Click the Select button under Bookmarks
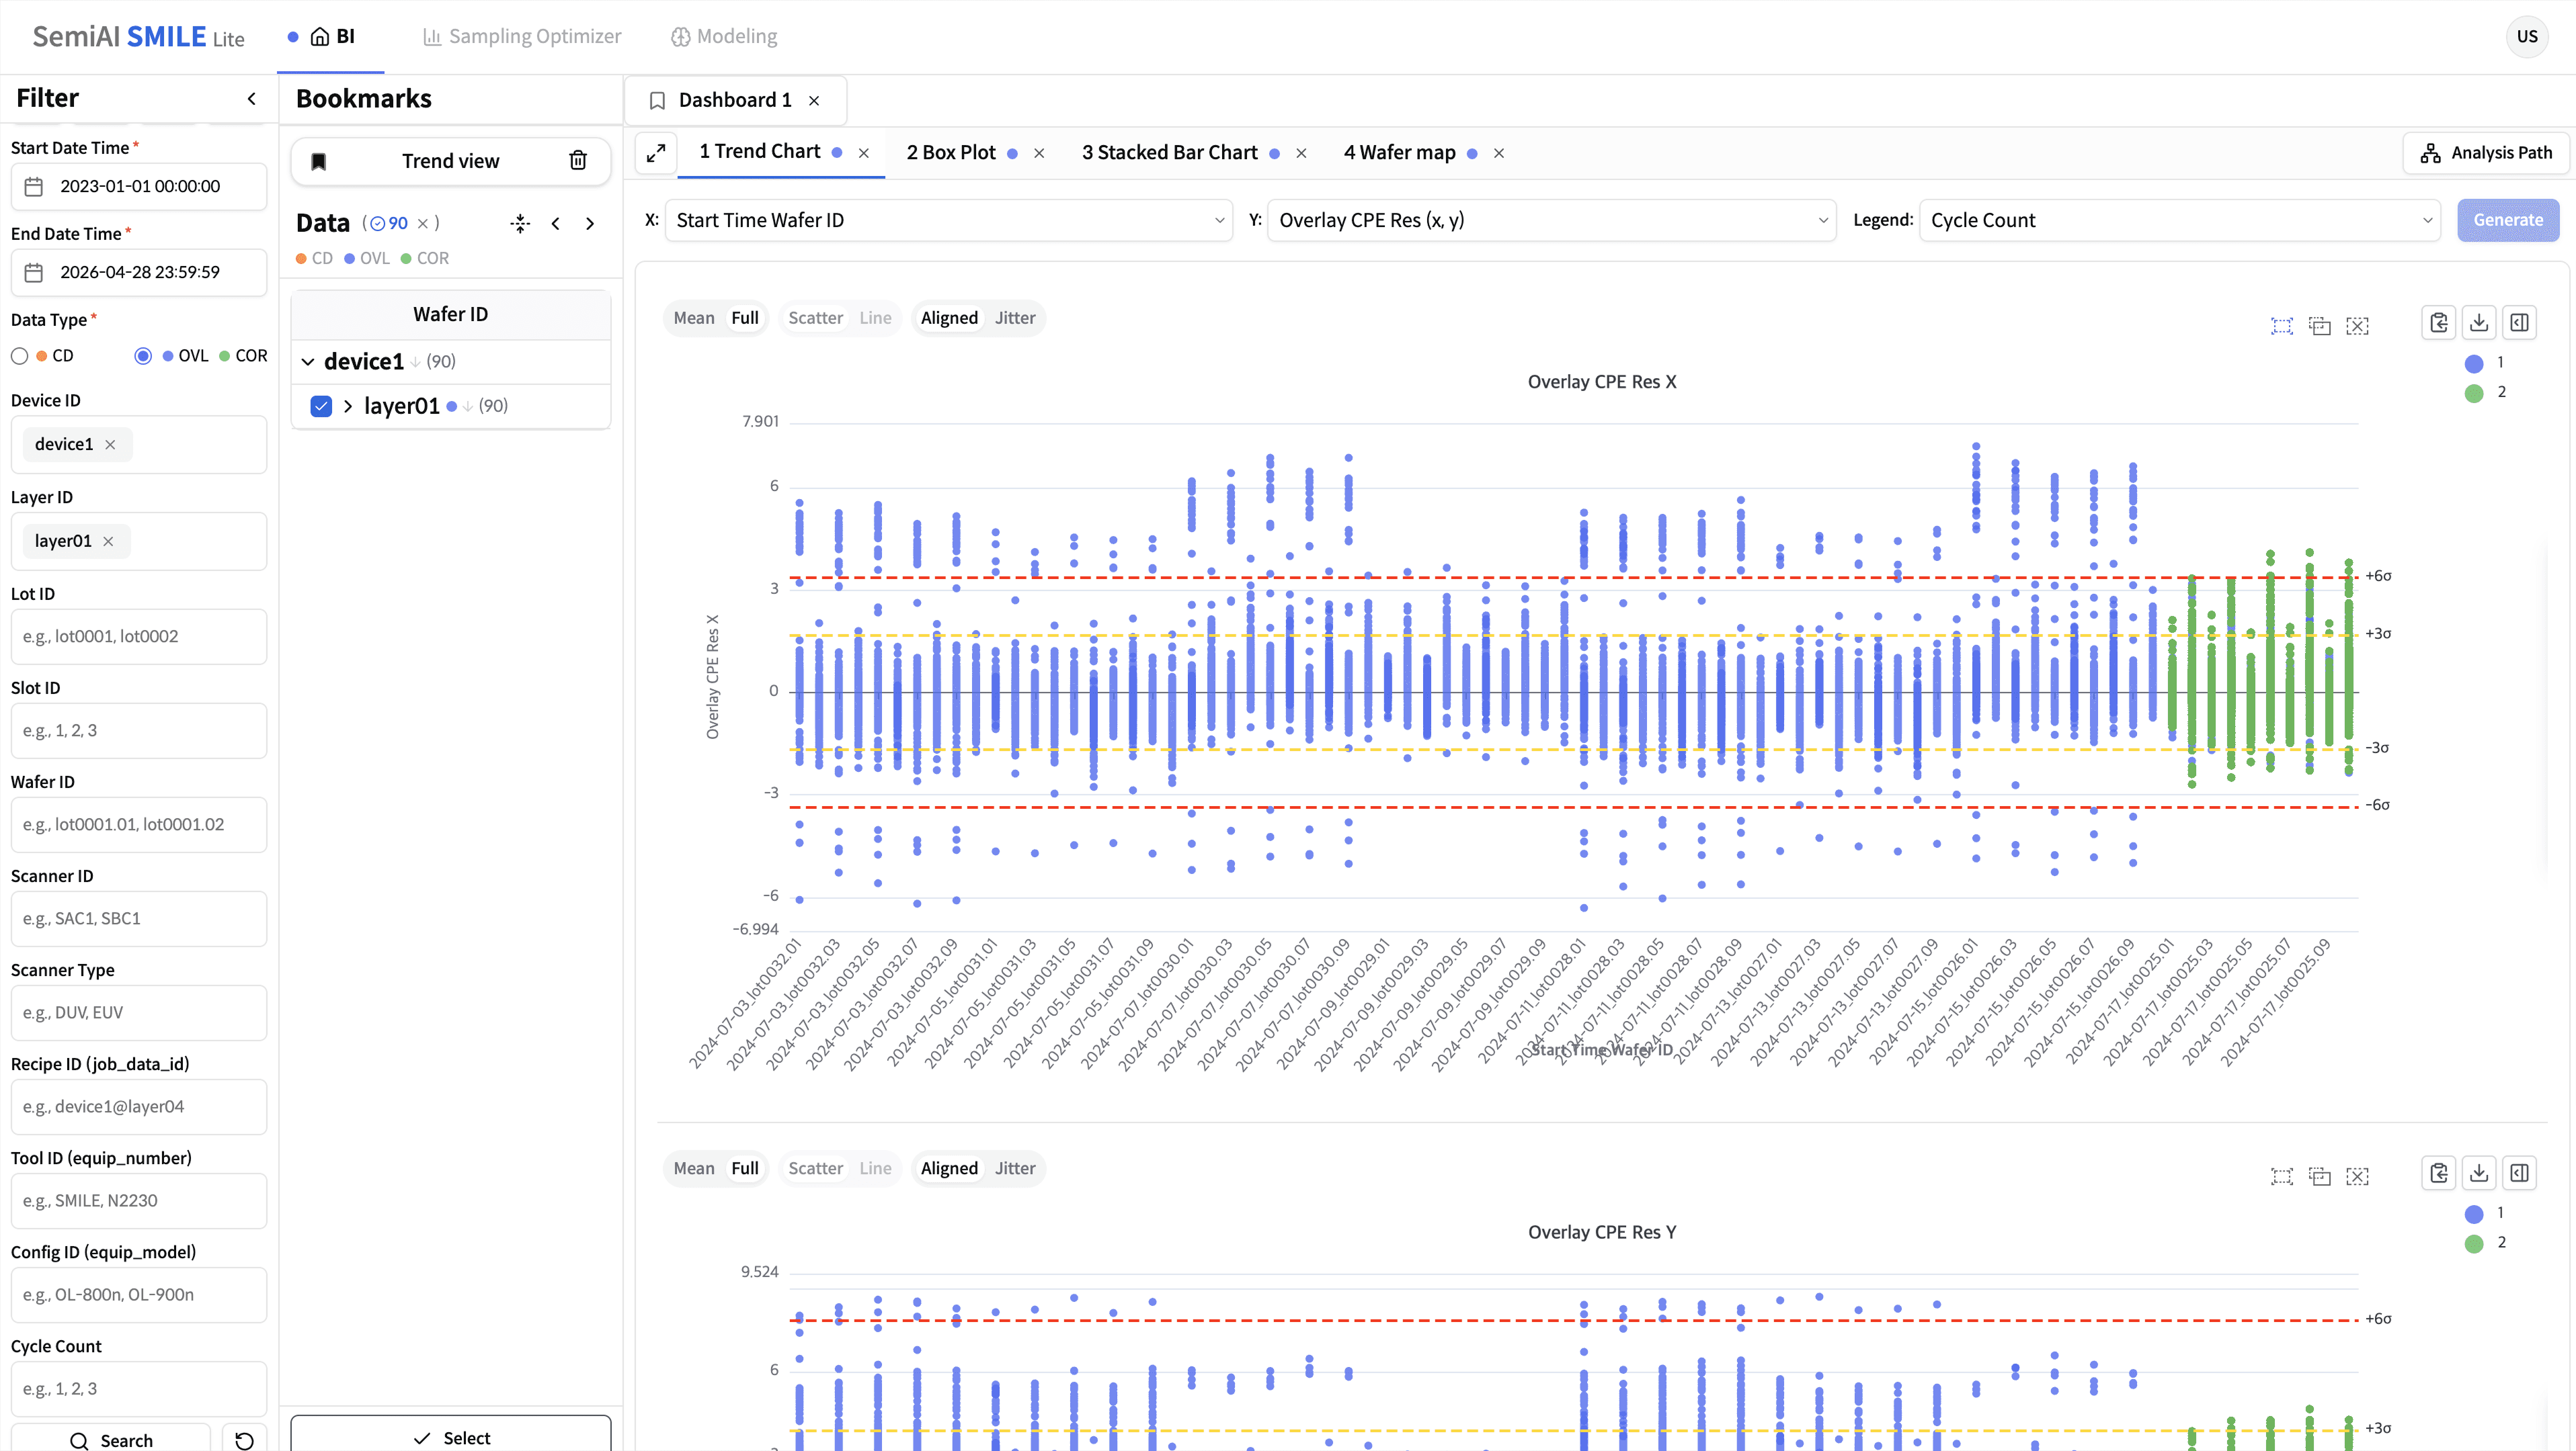This screenshot has height=1451, width=2576. tap(451, 1437)
